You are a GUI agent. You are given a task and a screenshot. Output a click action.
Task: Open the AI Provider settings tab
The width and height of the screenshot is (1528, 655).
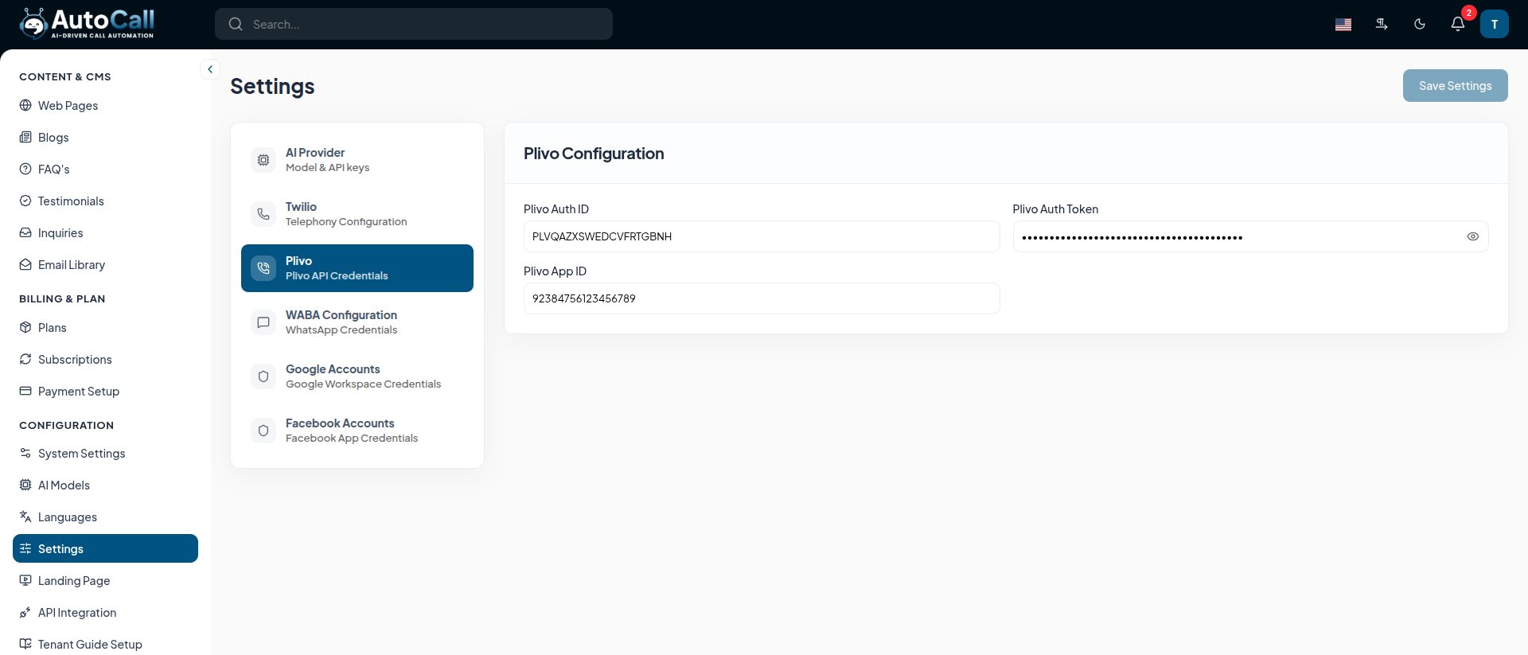coord(357,160)
